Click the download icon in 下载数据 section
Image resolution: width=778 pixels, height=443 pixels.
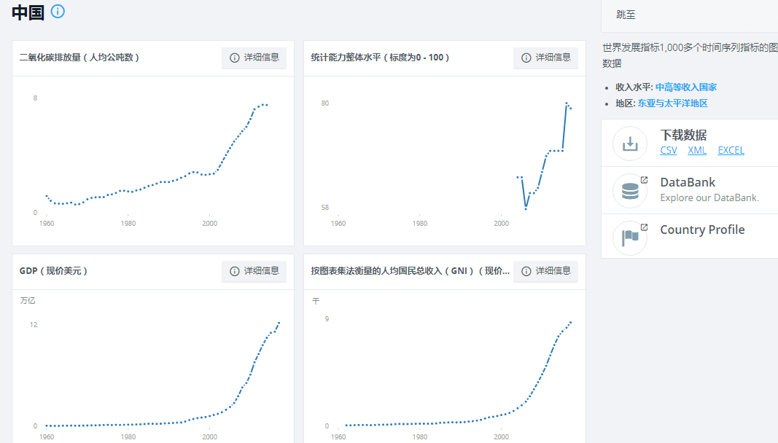(629, 143)
